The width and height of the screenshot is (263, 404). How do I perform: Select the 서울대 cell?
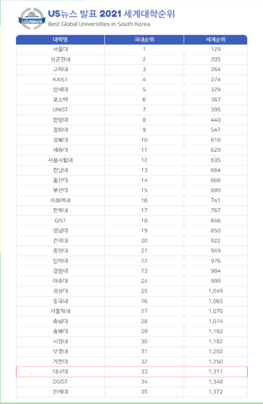point(60,49)
